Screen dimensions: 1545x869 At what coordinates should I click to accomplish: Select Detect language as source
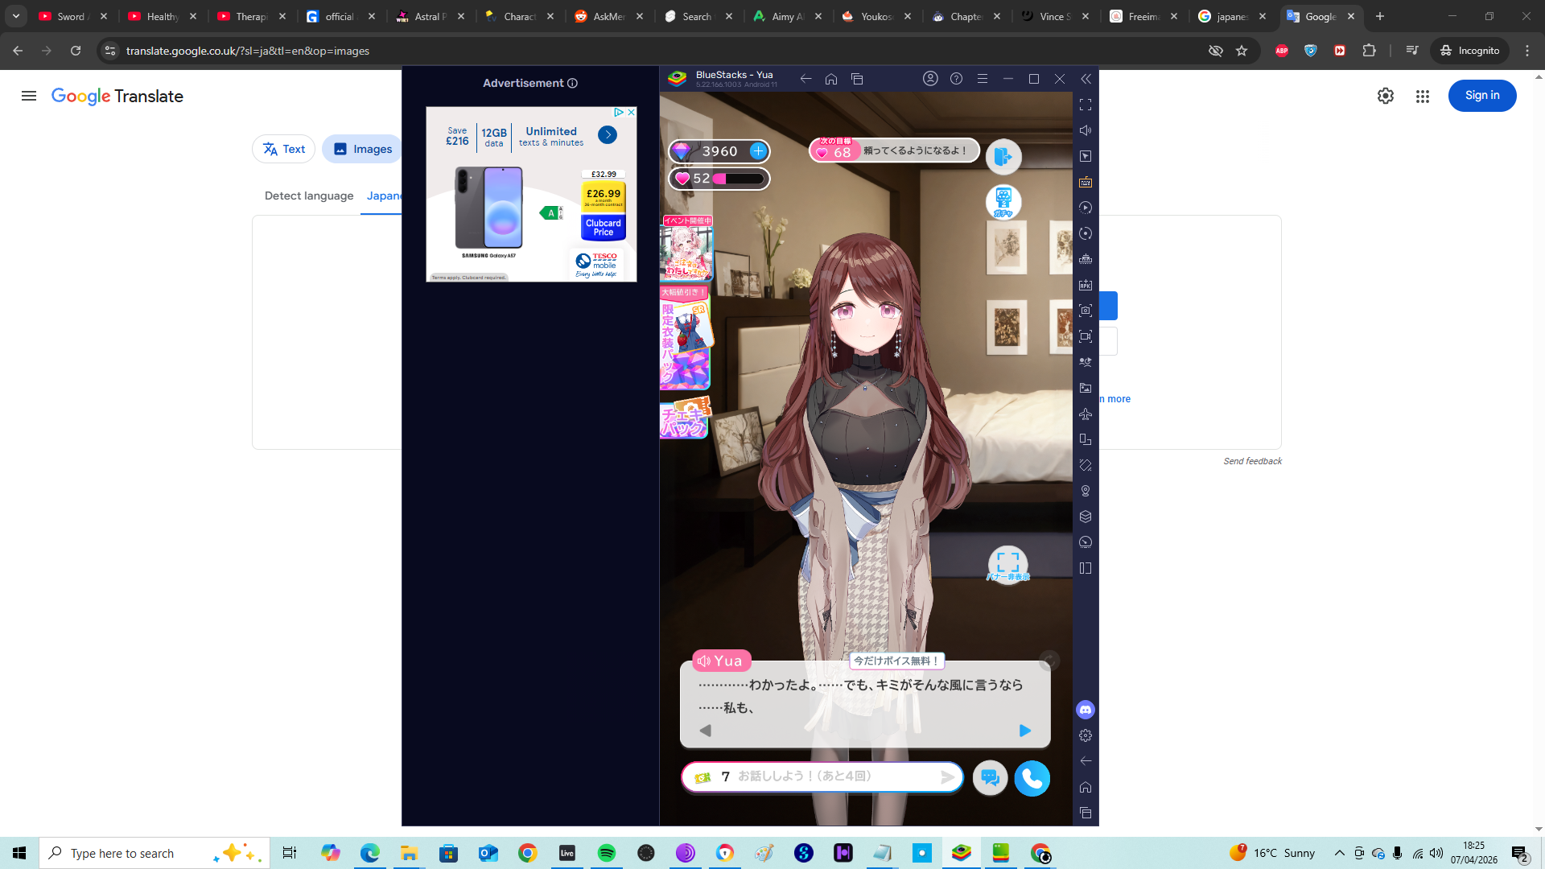coord(309,196)
